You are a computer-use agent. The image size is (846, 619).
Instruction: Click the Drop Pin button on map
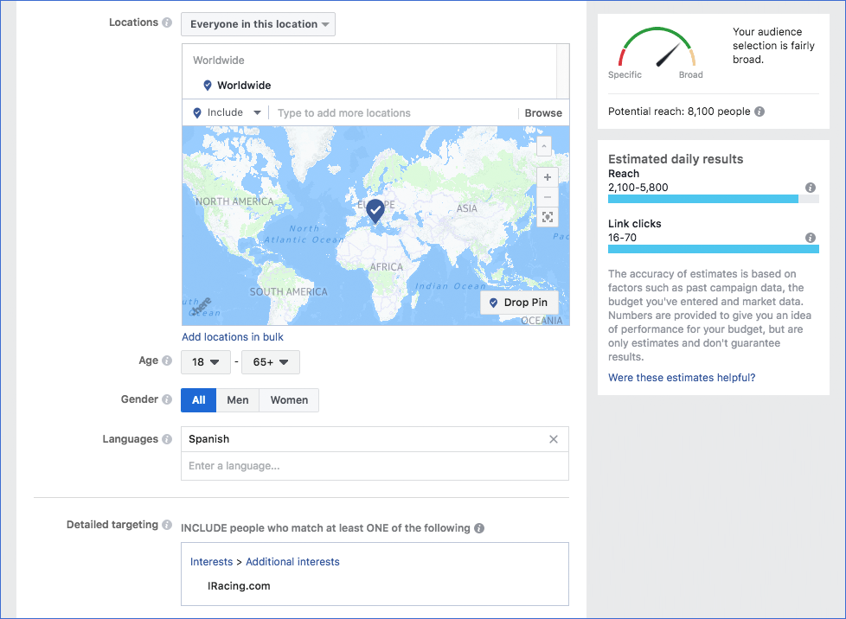click(x=518, y=303)
